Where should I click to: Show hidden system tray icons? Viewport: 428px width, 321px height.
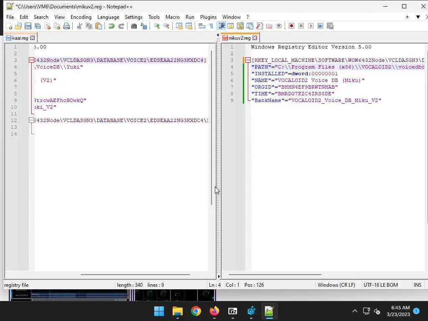click(354, 311)
